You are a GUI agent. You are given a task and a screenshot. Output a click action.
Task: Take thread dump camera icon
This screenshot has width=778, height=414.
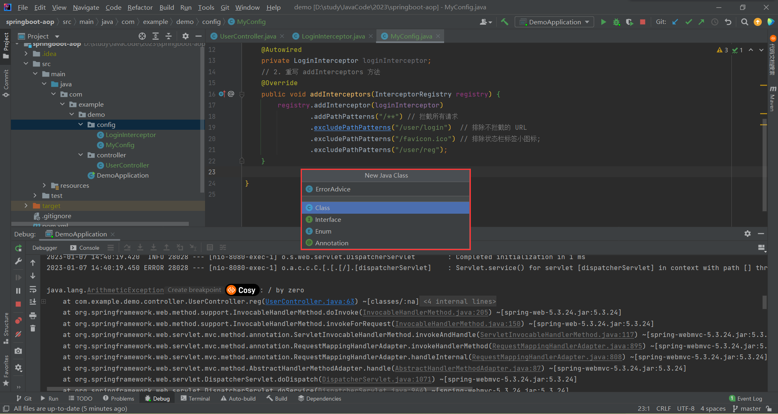pos(18,351)
